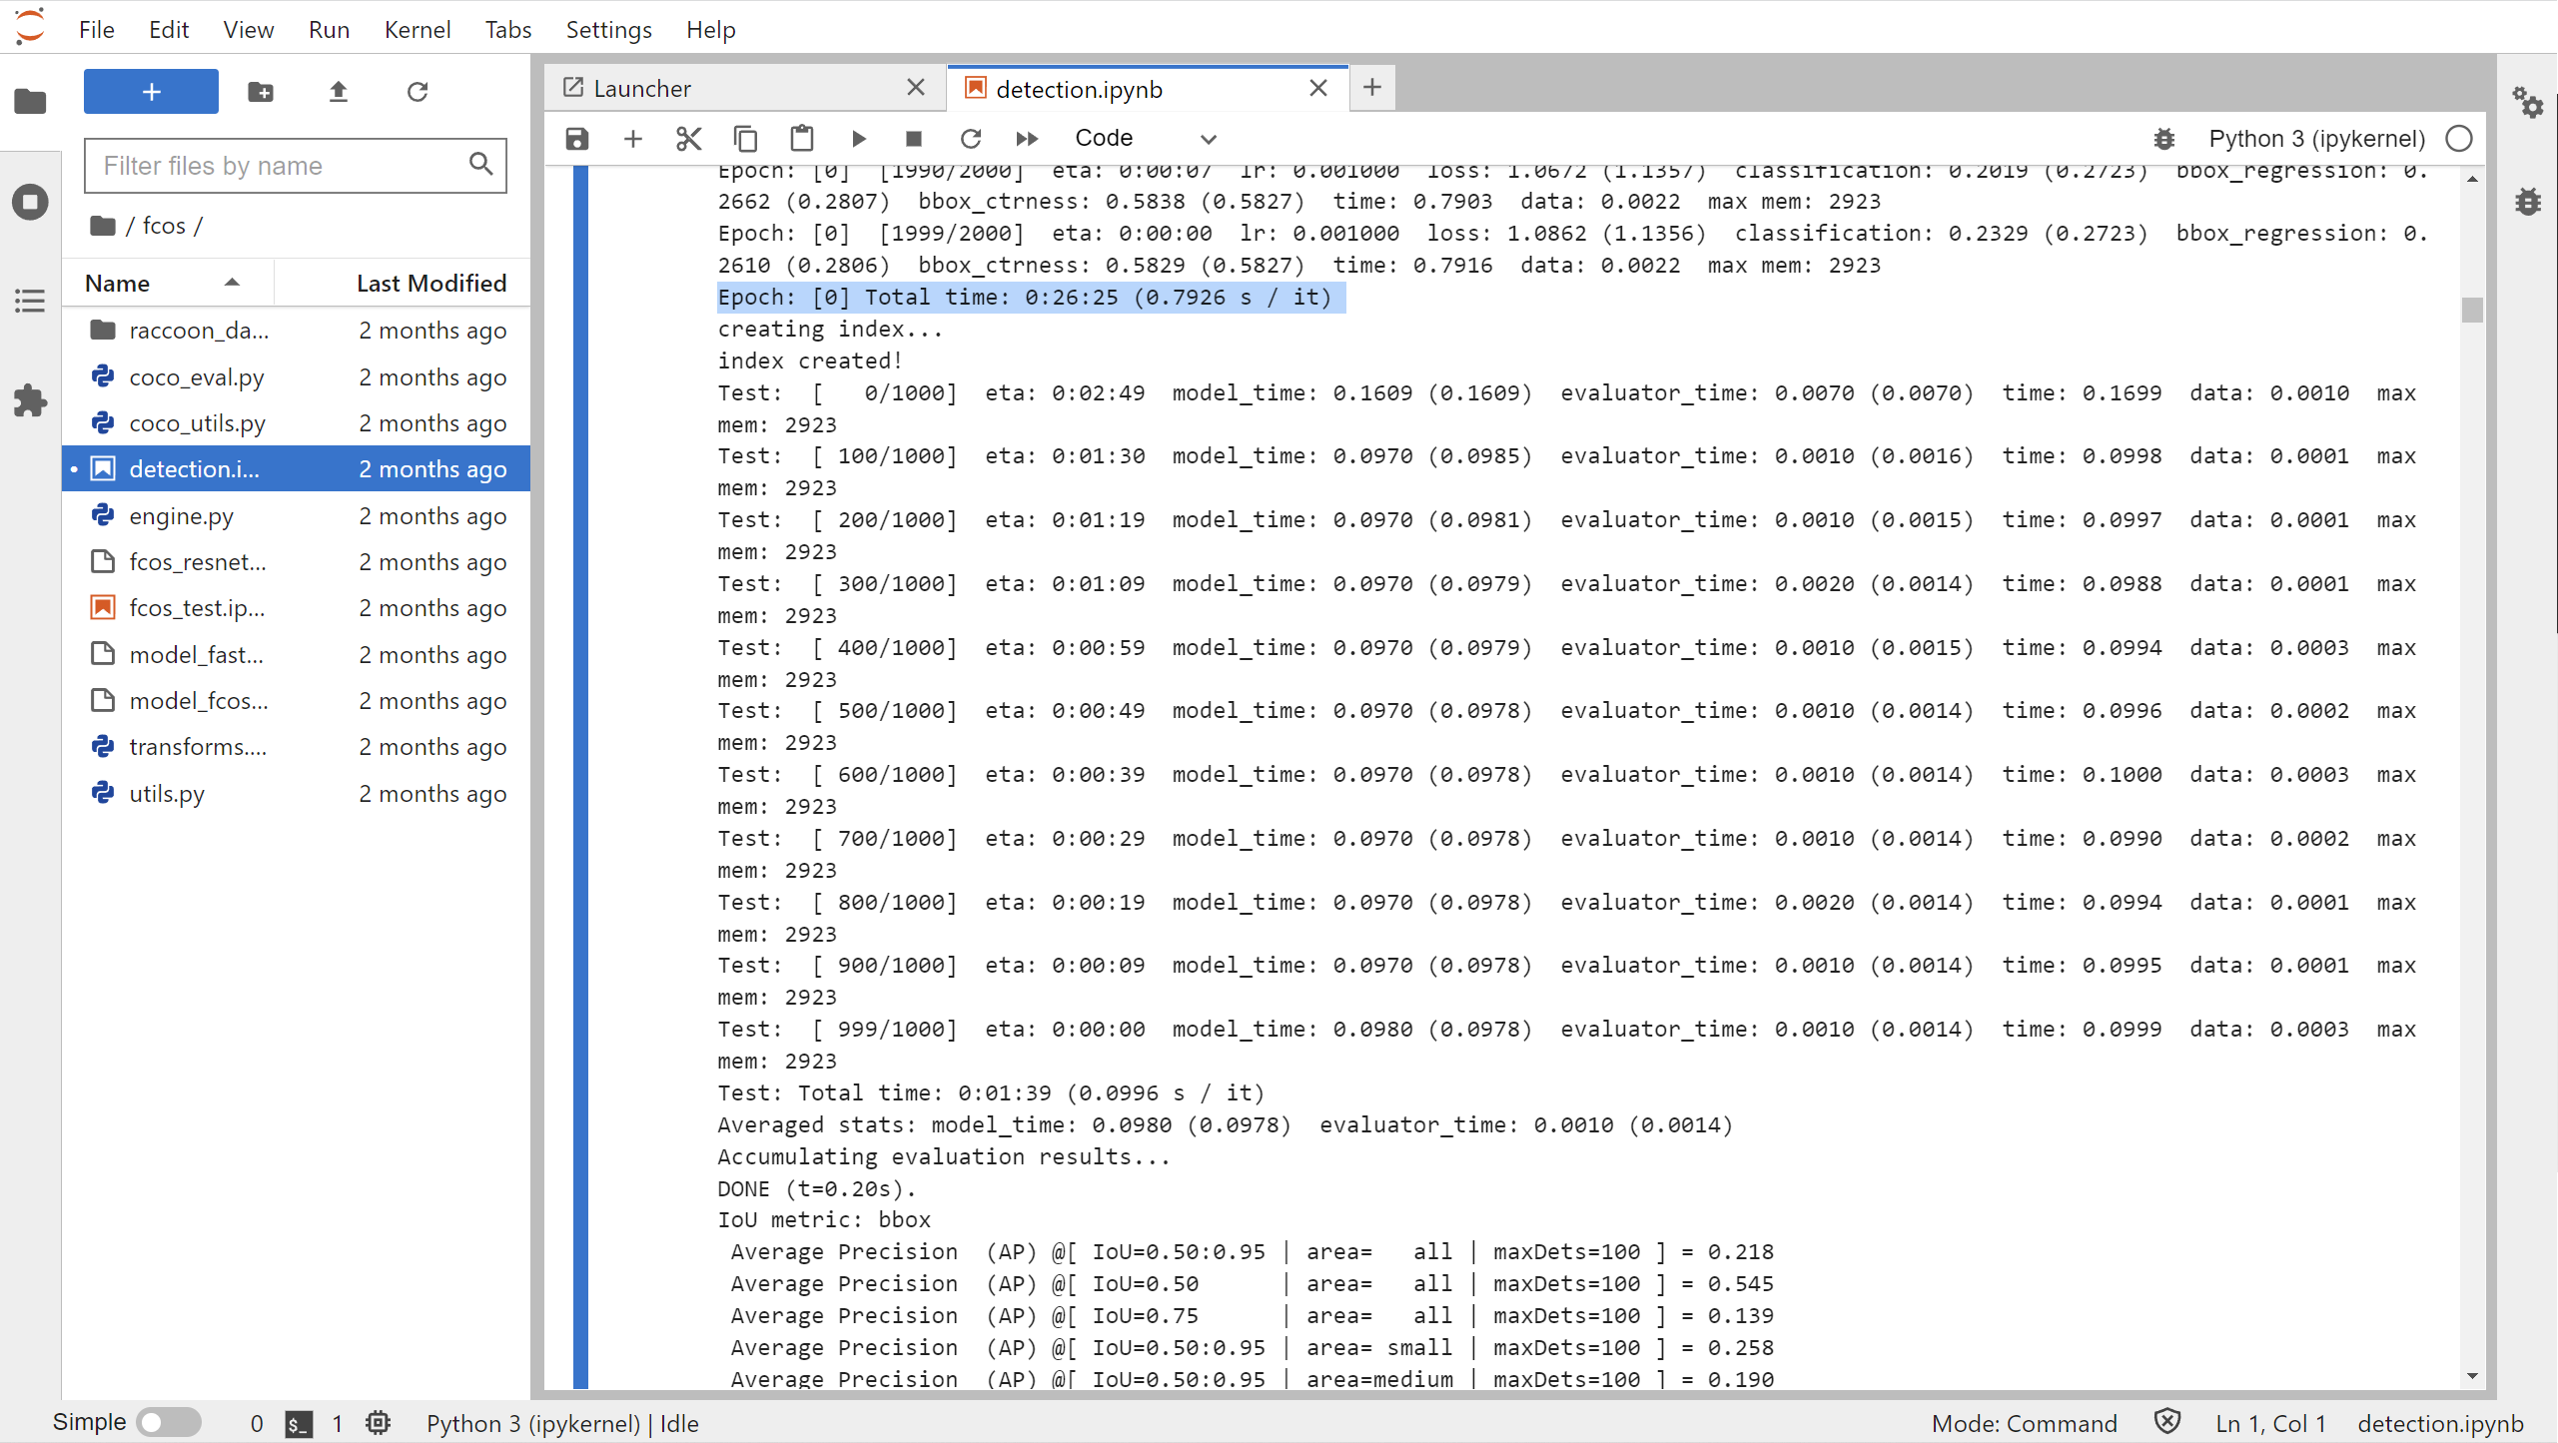Click the root folder breadcrumb icon

click(102, 226)
